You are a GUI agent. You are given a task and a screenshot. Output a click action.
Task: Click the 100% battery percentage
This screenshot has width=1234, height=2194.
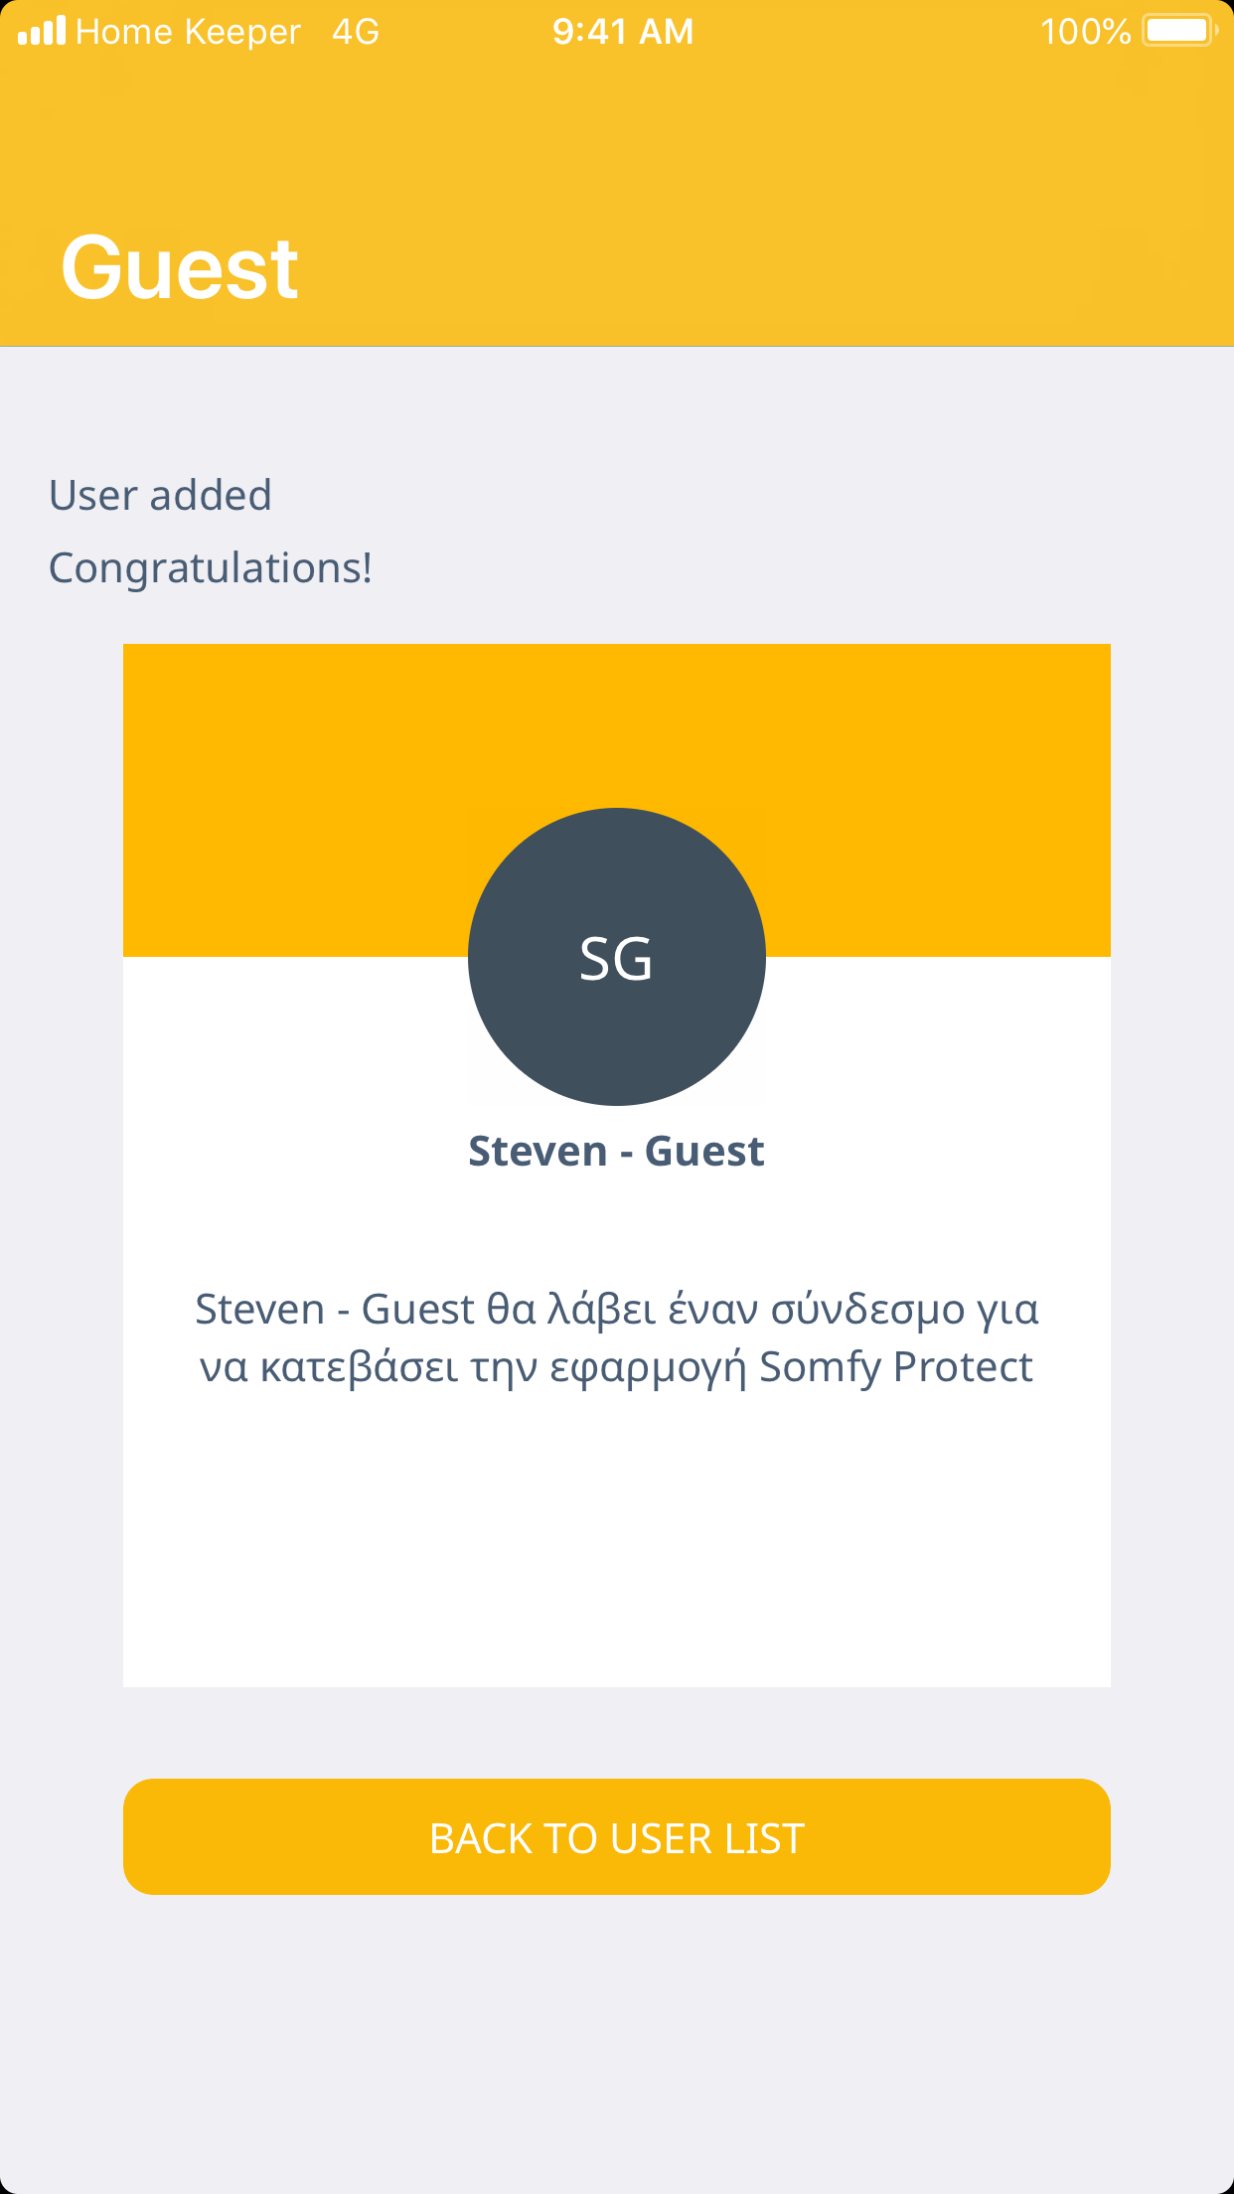point(1085,32)
